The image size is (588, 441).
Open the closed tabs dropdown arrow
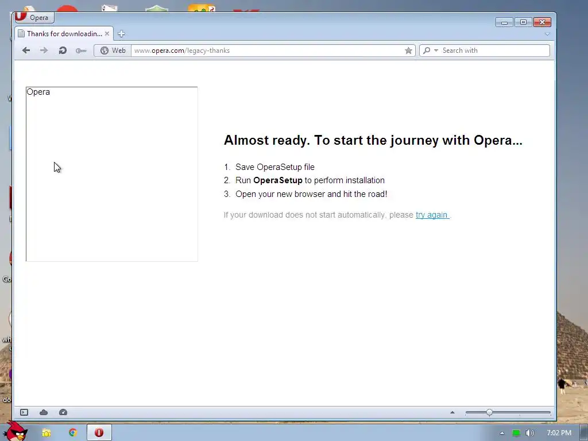click(547, 34)
